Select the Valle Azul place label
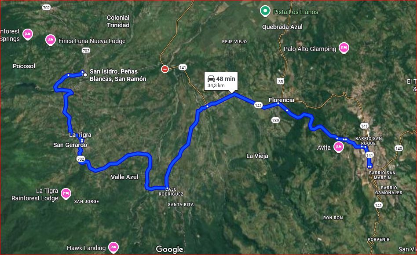 (124, 177)
